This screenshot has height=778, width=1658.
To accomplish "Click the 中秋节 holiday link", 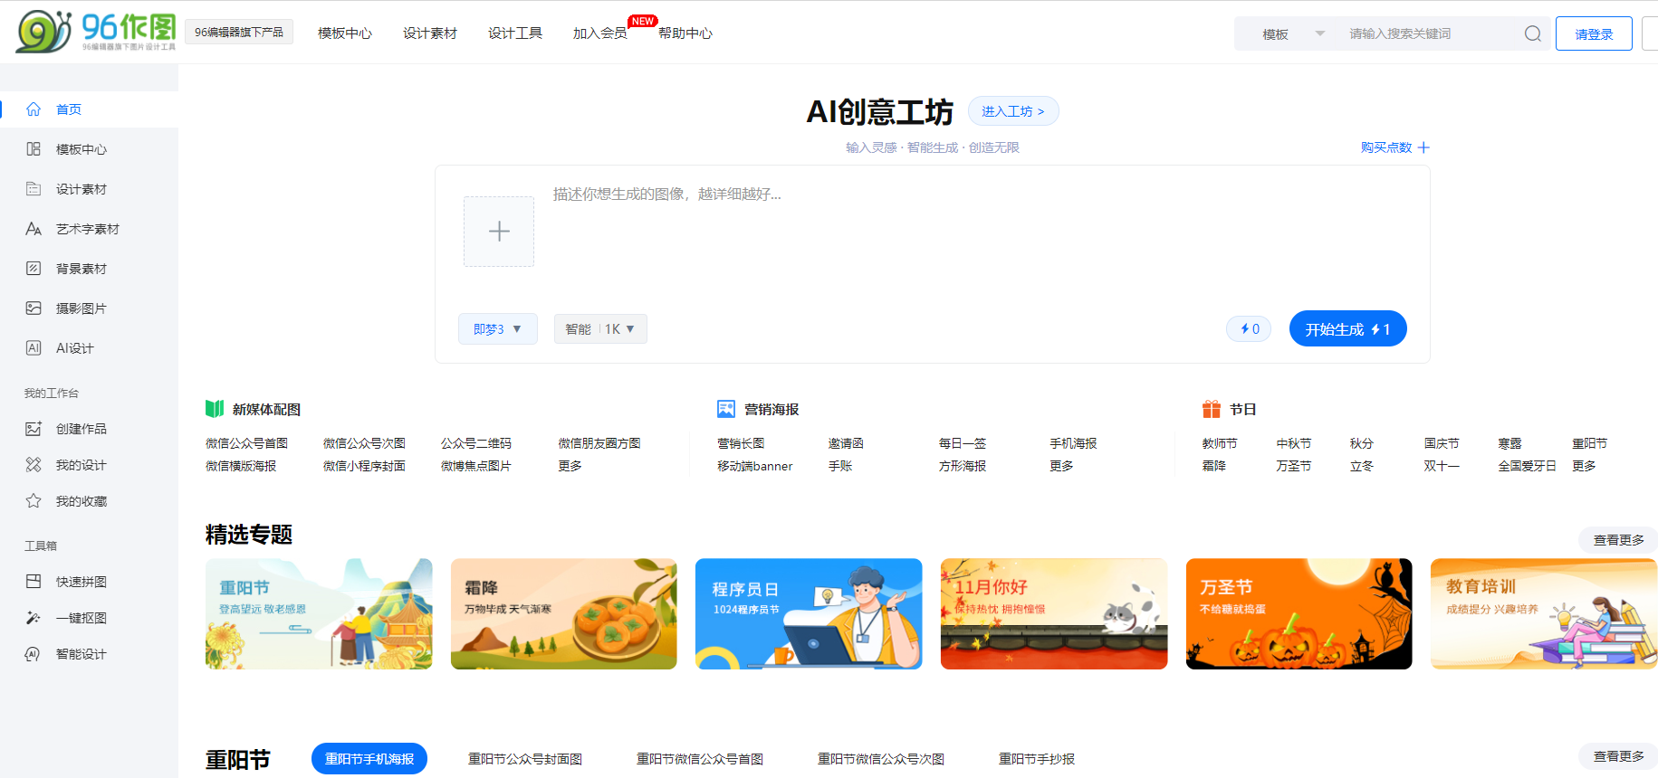I will [x=1293, y=443].
